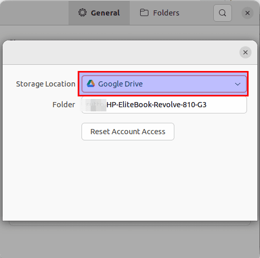Open search with the magnifier icon
The width and height of the screenshot is (260, 258).
[x=223, y=13]
